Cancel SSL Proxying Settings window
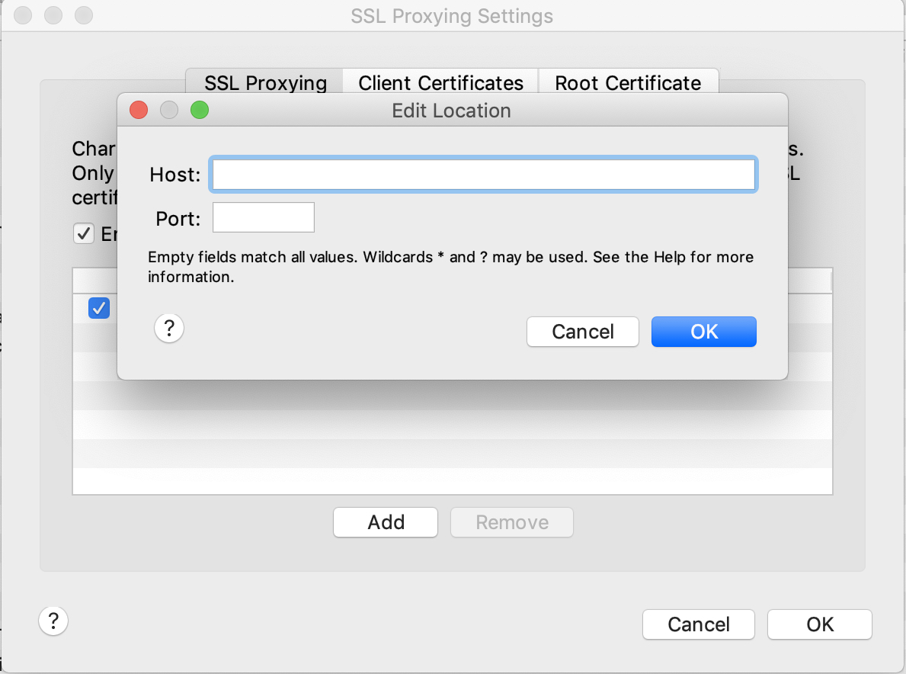906x674 pixels. click(699, 624)
